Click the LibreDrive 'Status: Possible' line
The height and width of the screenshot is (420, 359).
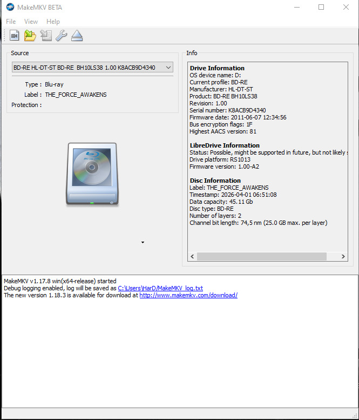(269, 152)
